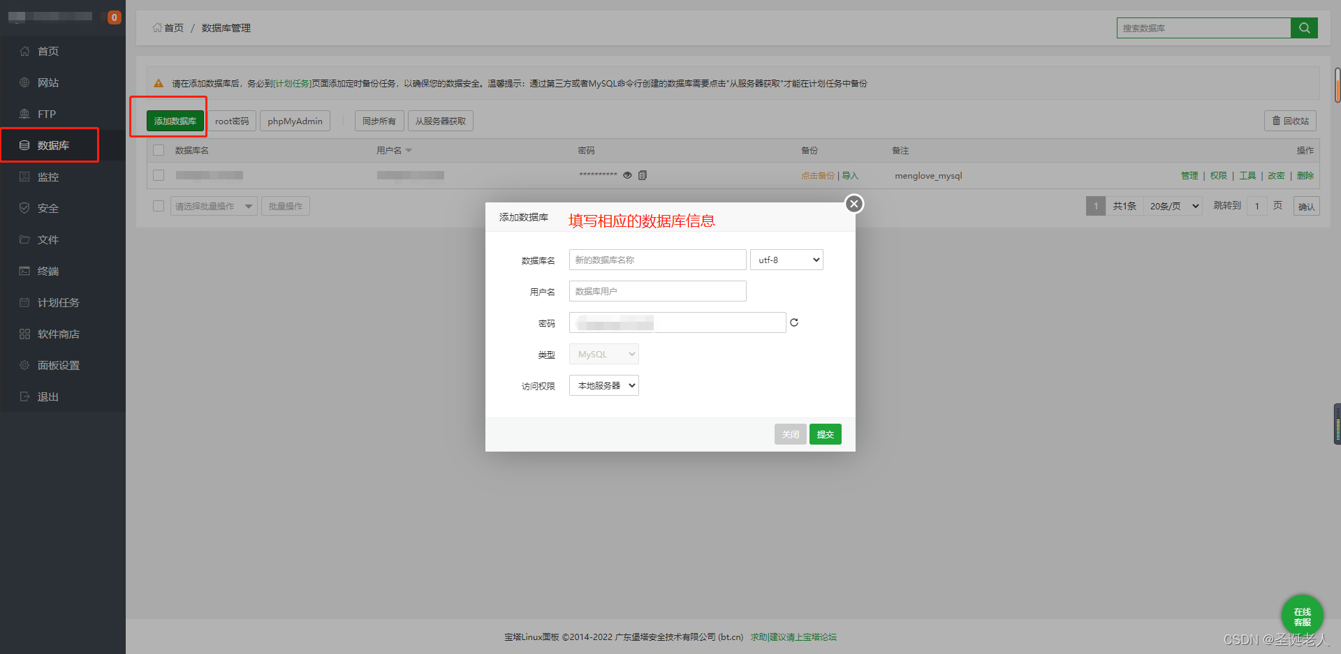Check the database row checkbox

(x=159, y=175)
